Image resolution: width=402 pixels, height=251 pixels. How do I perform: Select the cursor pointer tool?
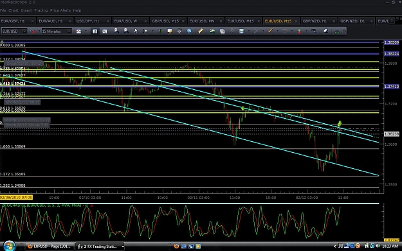(135, 31)
